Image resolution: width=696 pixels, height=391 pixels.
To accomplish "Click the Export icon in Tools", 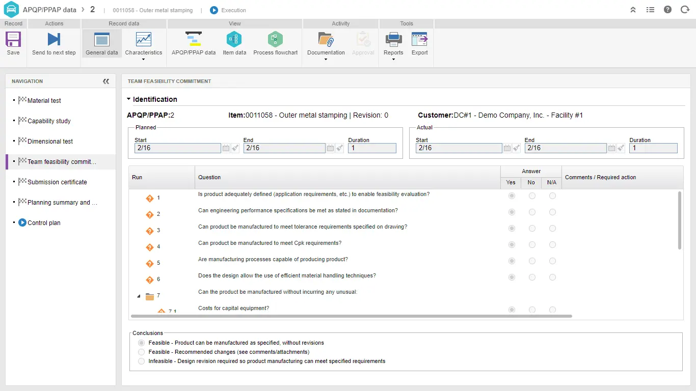I will coord(419,40).
